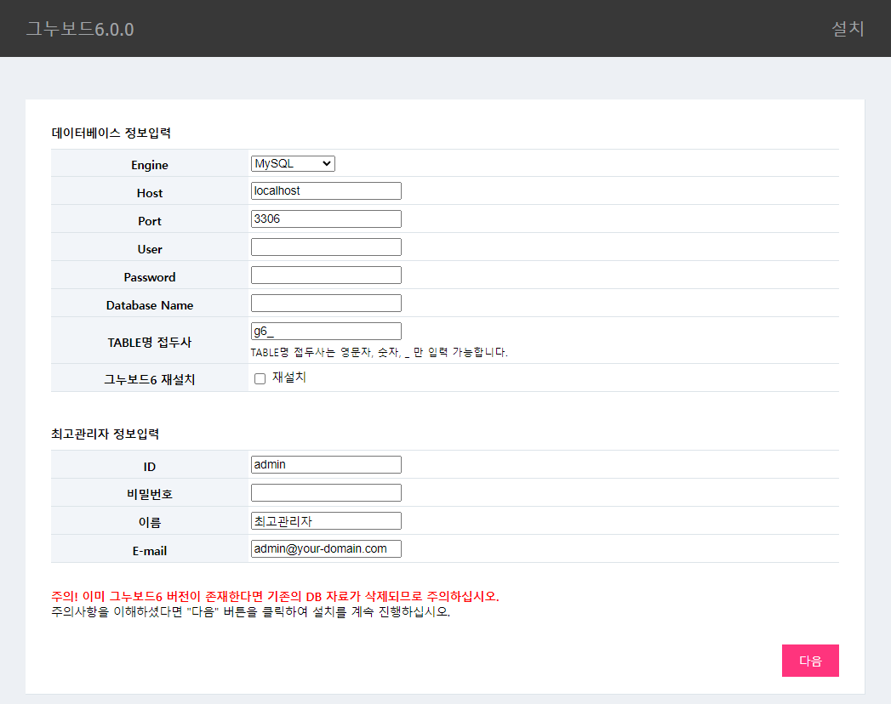Click the 설치 text in top-right header
891x704 pixels.
(x=848, y=29)
